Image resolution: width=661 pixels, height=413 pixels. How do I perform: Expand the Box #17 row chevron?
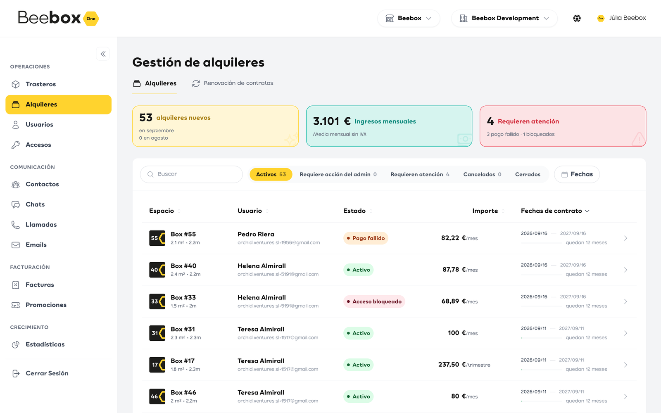[625, 365]
